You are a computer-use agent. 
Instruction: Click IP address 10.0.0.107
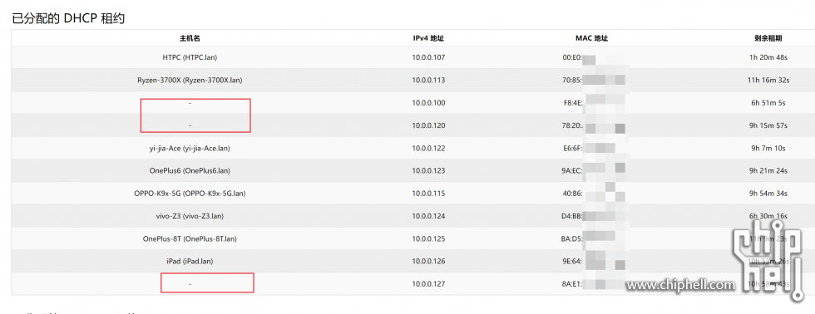tap(429, 57)
